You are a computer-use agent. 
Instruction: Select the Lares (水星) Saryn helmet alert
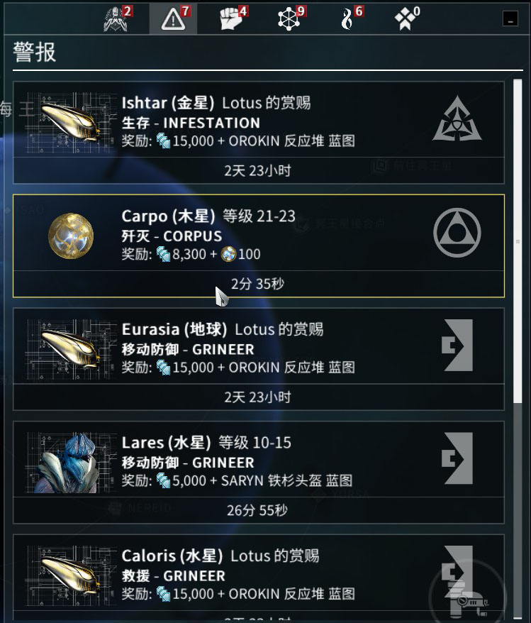coord(259,472)
